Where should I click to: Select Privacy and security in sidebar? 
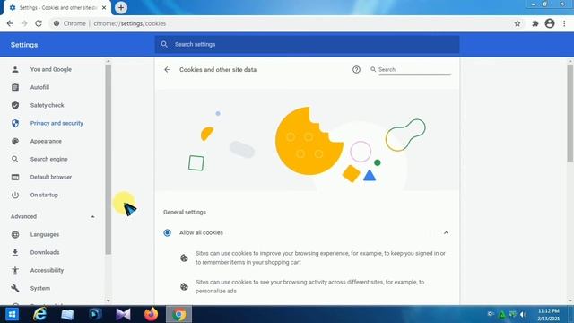point(57,123)
